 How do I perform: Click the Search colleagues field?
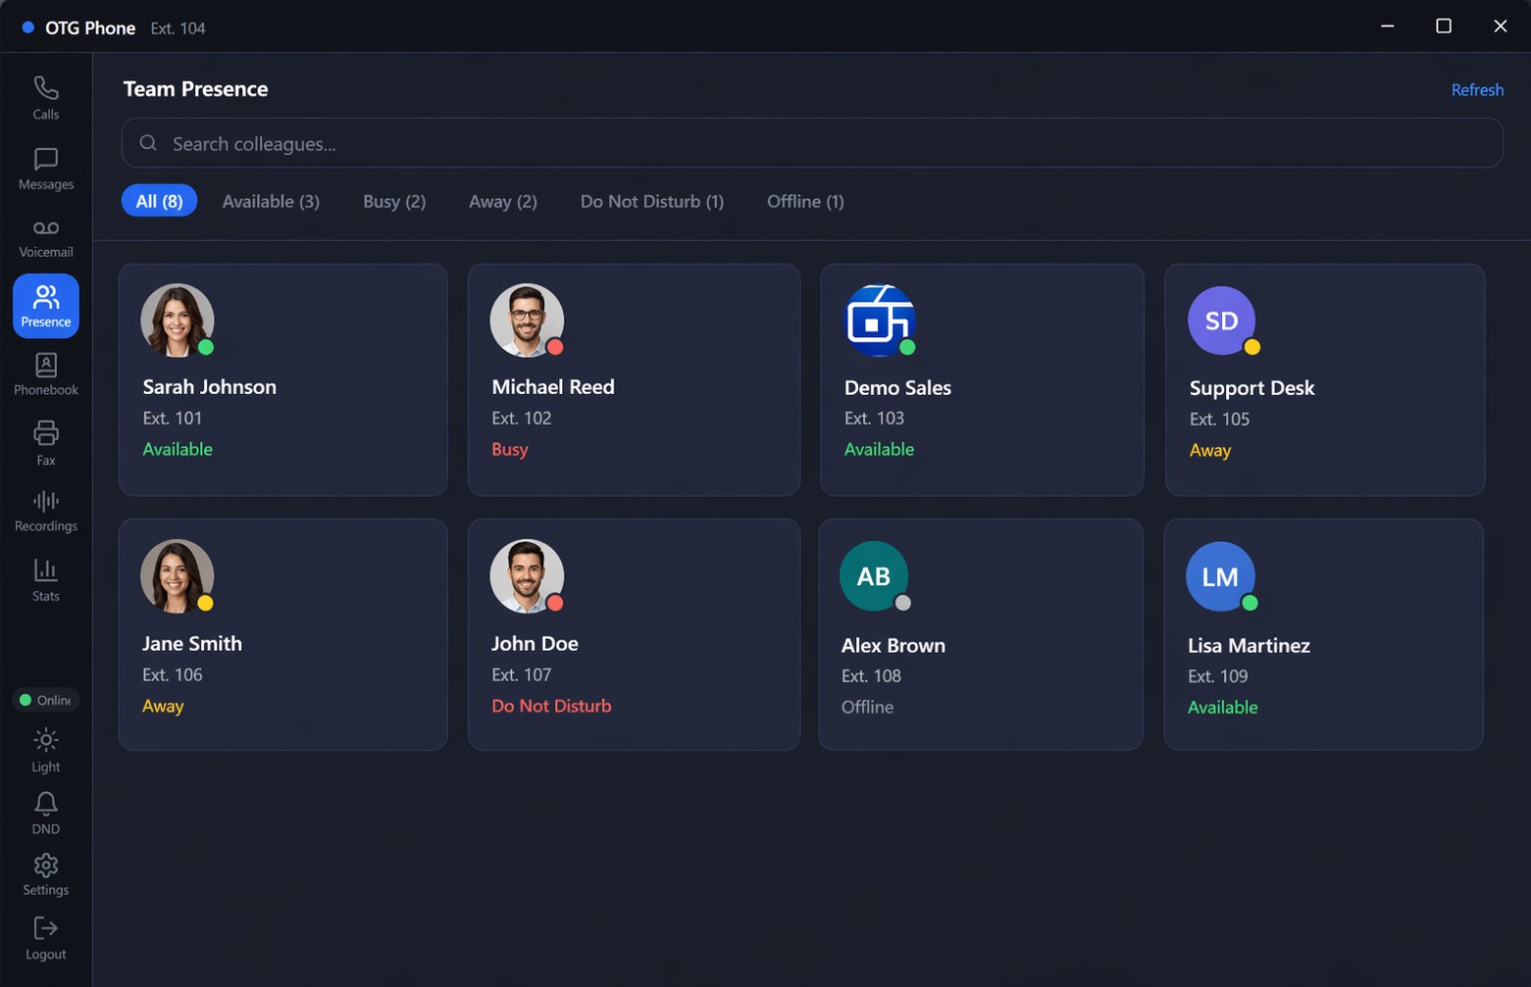(x=812, y=143)
